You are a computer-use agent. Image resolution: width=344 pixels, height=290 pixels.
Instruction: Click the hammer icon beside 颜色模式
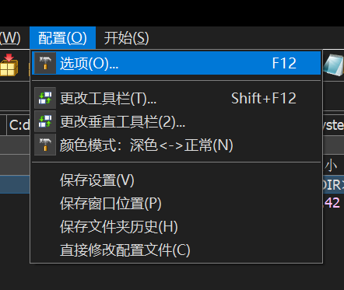click(x=45, y=145)
